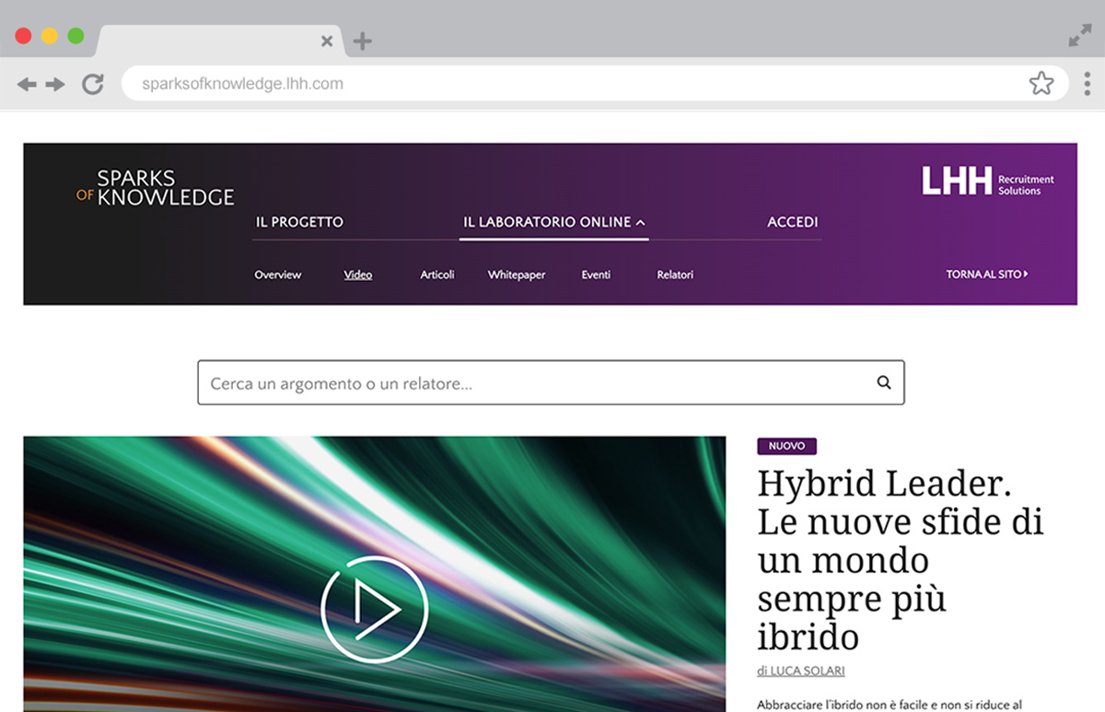The image size is (1105, 712).
Task: Go back to the previous page
Action: point(27,85)
